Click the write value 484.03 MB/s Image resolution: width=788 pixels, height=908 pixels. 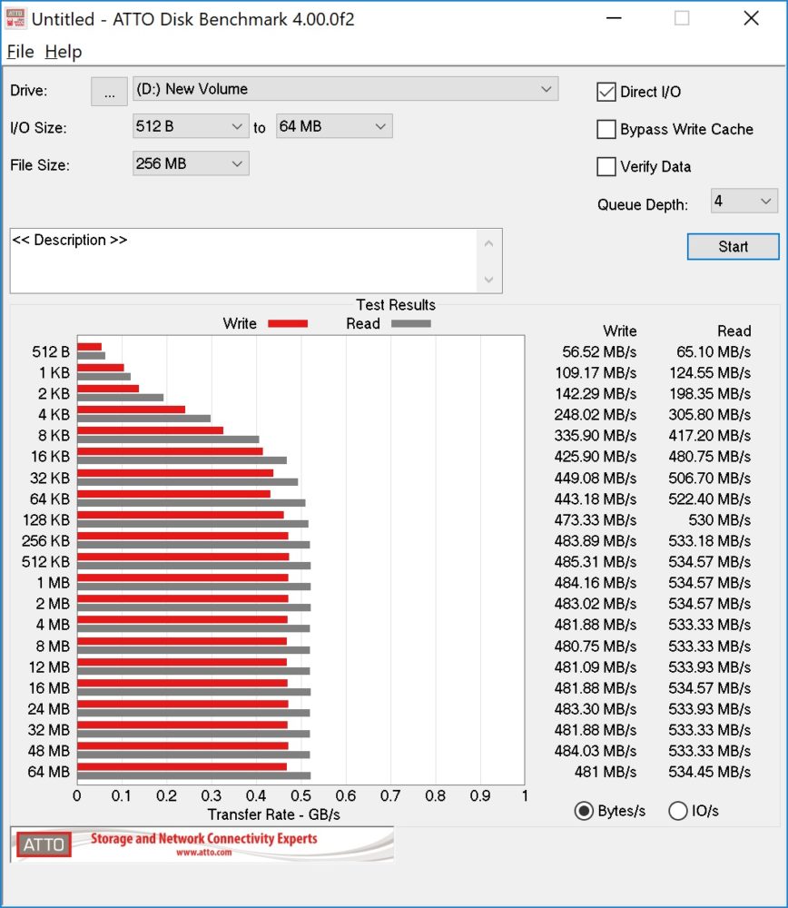[x=596, y=751]
